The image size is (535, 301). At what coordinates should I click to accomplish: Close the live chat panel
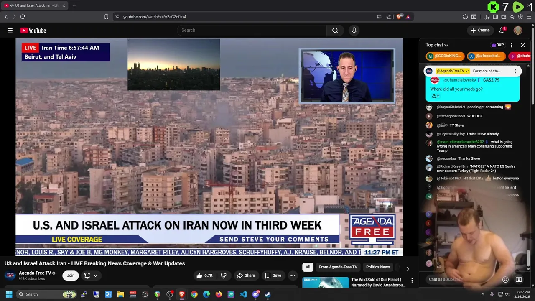click(x=522, y=45)
